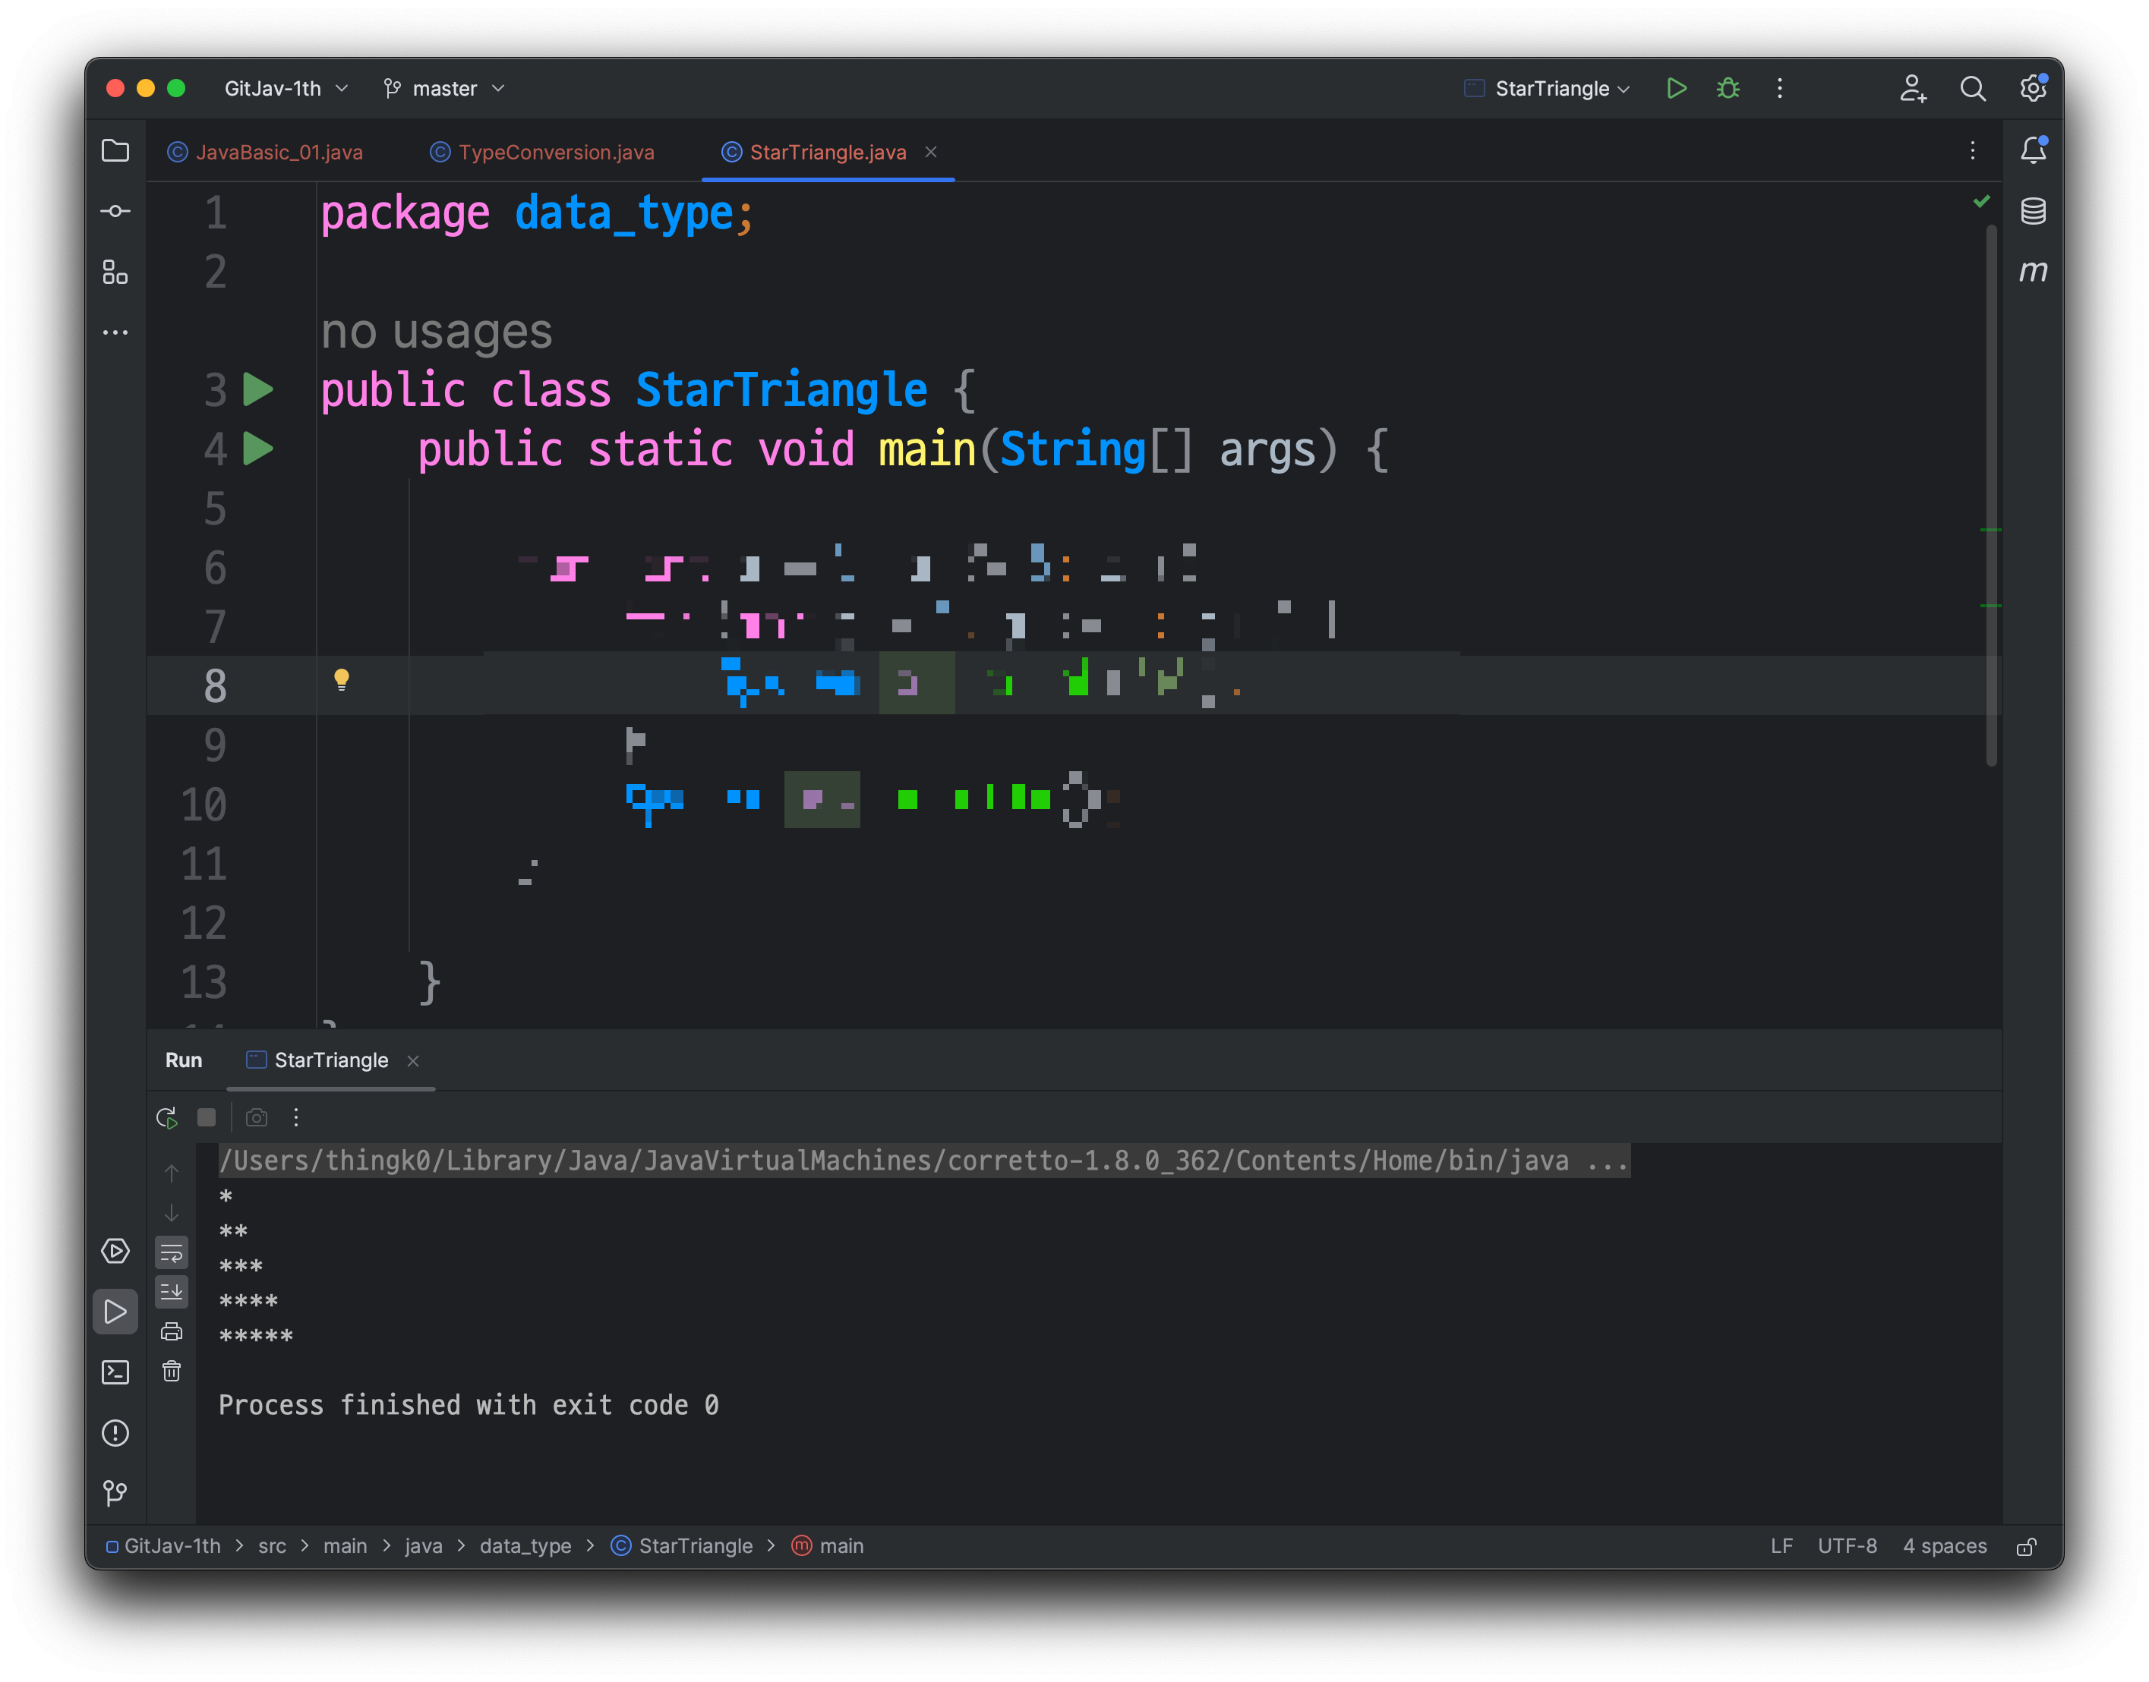
Task: Toggle file read-only lock icon
Action: pos(2026,1547)
